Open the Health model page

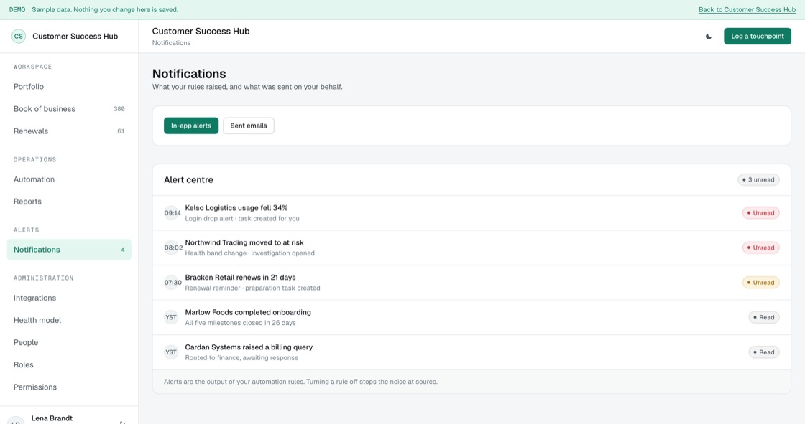[69, 320]
